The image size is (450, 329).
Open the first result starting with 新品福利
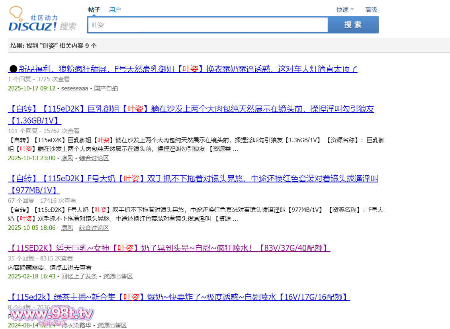click(183, 69)
